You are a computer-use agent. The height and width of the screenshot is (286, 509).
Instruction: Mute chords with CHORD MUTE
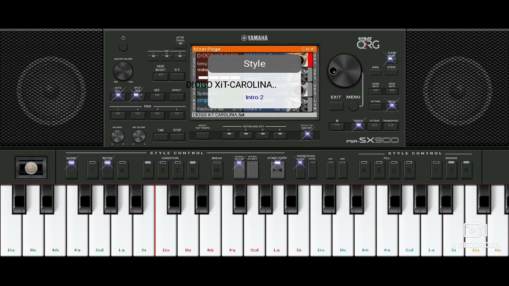[x=375, y=92]
